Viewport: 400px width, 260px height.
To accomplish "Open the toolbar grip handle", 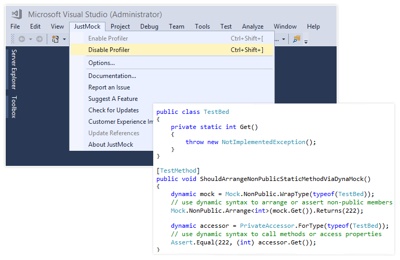I will 13,39.
